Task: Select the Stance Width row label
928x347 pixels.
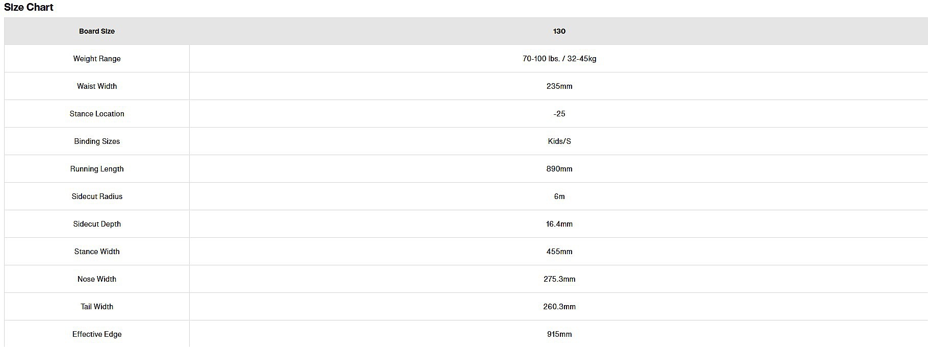Action: point(97,252)
